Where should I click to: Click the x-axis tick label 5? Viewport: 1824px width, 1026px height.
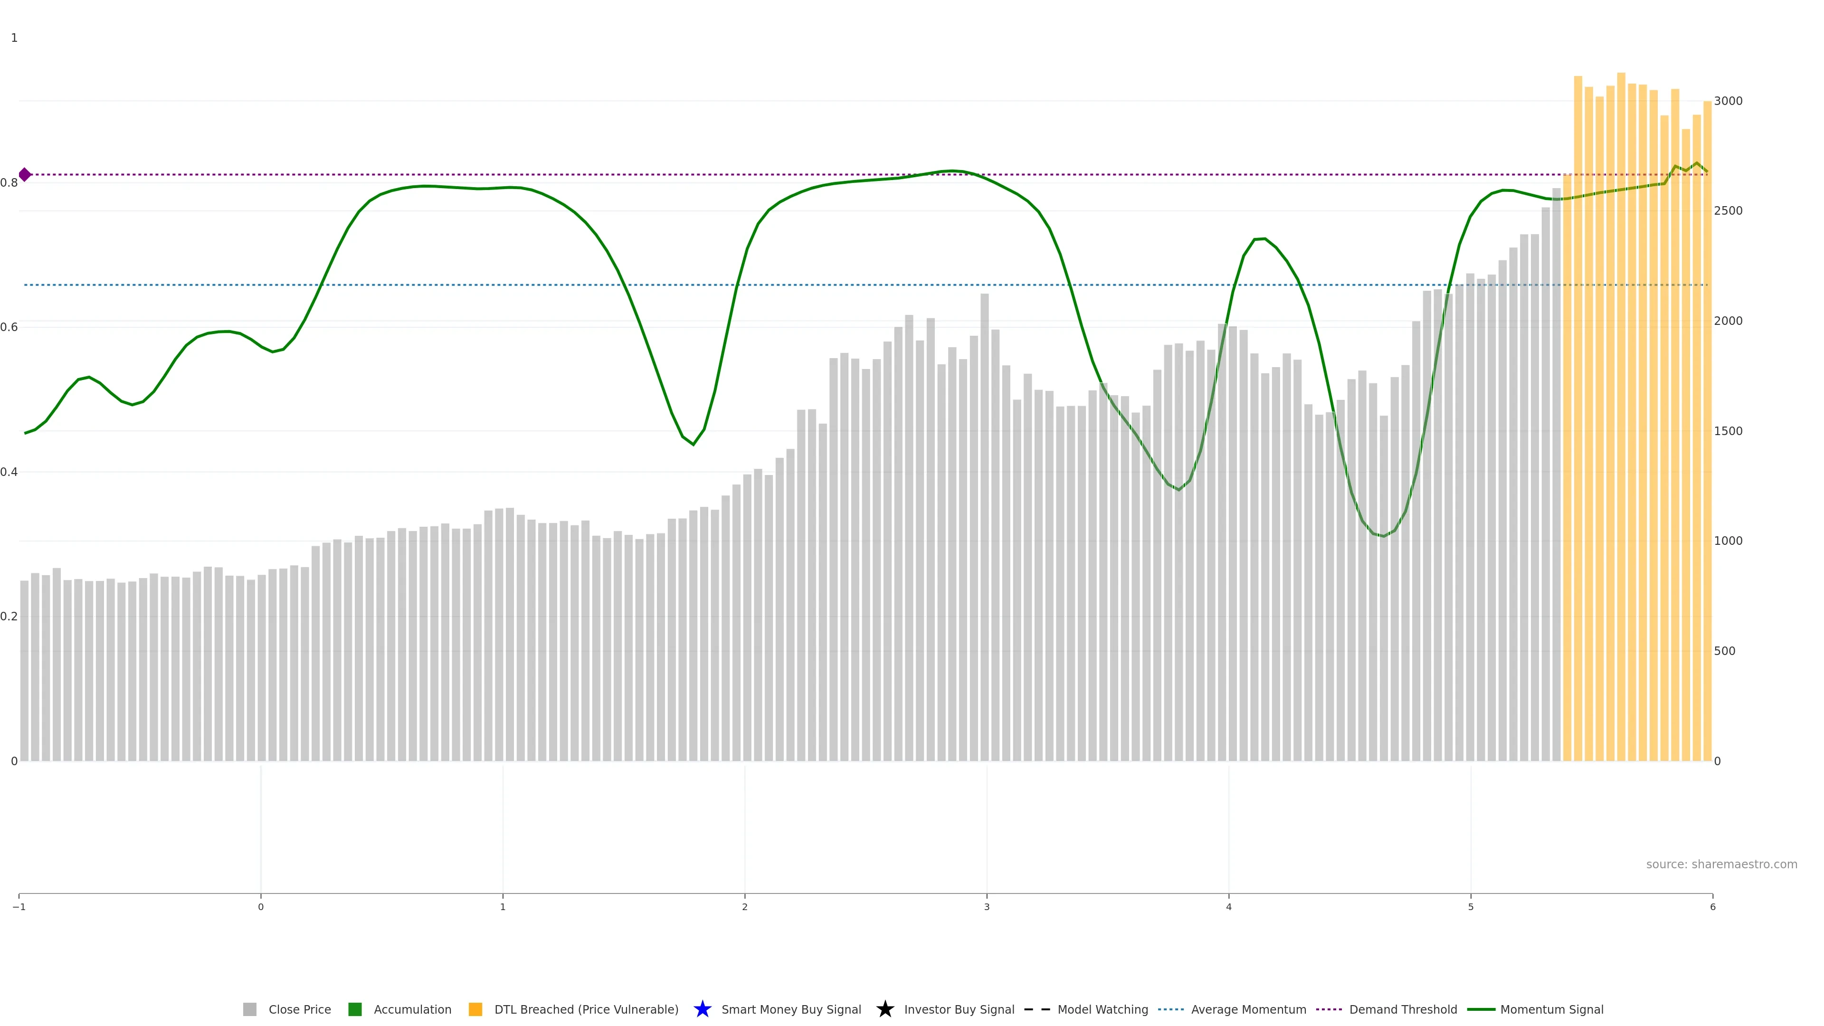pos(1471,907)
